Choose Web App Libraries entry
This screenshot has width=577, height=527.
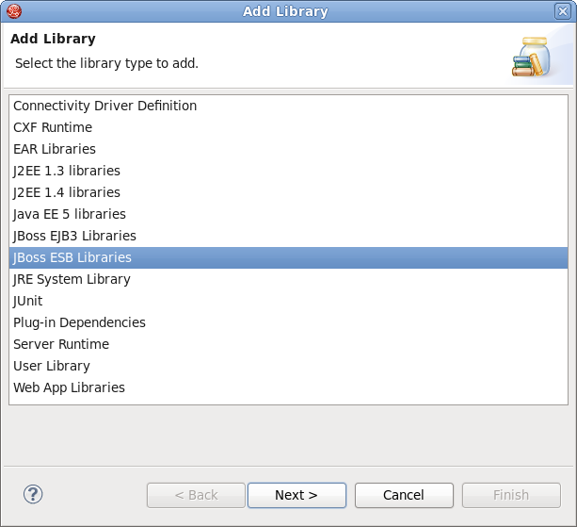[x=69, y=387]
